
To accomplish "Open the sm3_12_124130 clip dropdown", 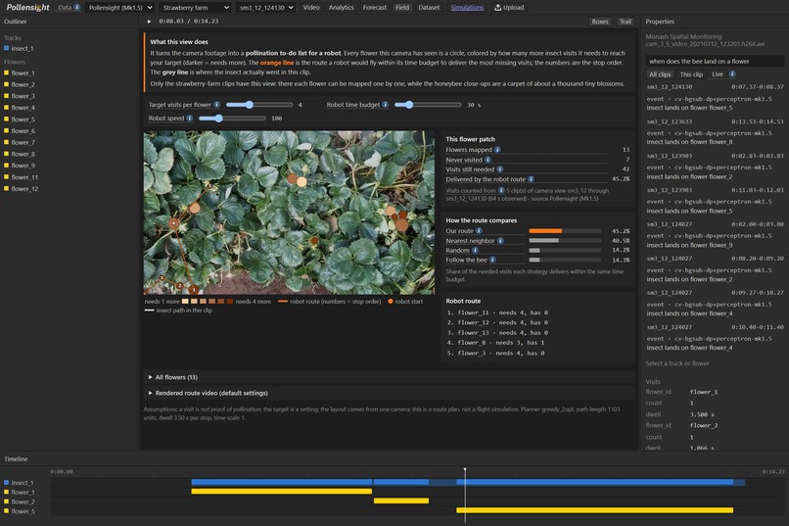I will click(x=265, y=8).
